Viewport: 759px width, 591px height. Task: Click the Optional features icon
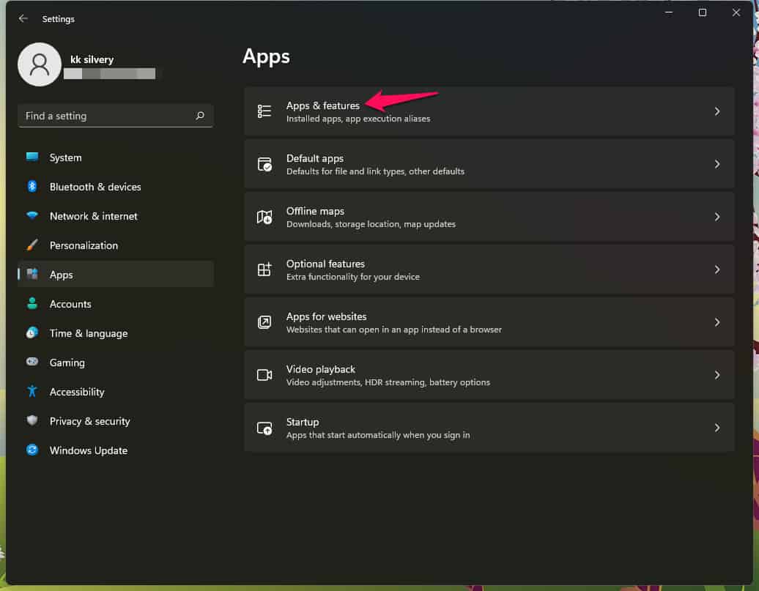(x=264, y=269)
